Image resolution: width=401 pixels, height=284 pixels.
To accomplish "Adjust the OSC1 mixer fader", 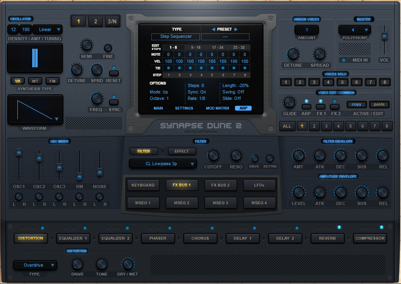I will 19,153.
